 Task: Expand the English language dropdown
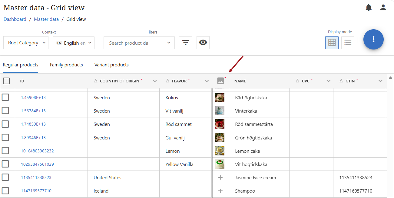(x=74, y=43)
